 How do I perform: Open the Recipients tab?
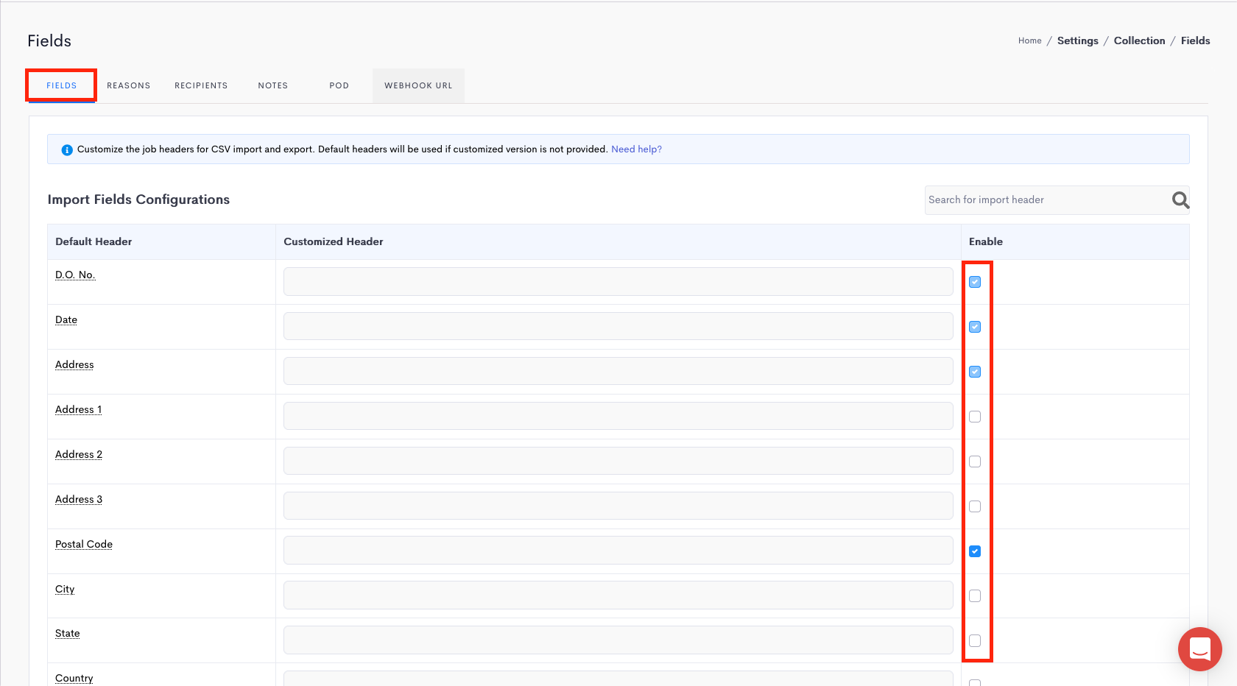click(201, 86)
